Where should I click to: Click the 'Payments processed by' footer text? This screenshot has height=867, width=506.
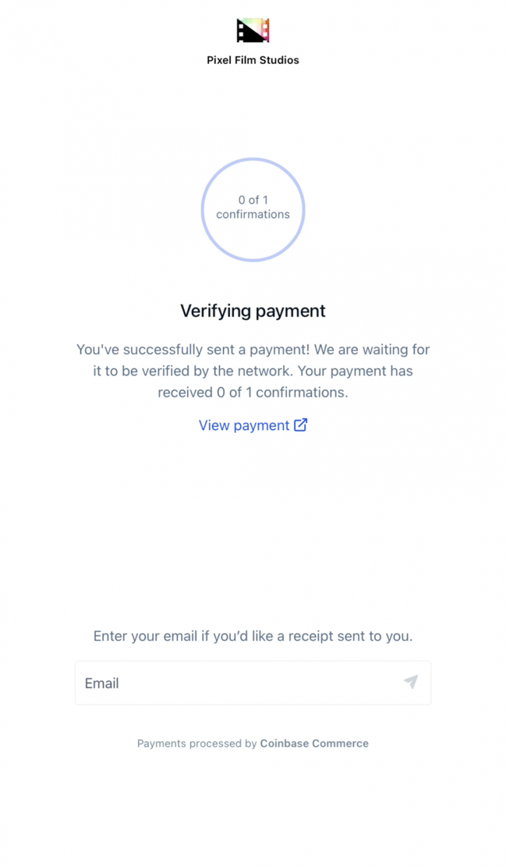coord(197,743)
